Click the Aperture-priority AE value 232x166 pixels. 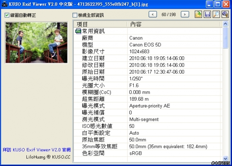click(x=150, y=106)
